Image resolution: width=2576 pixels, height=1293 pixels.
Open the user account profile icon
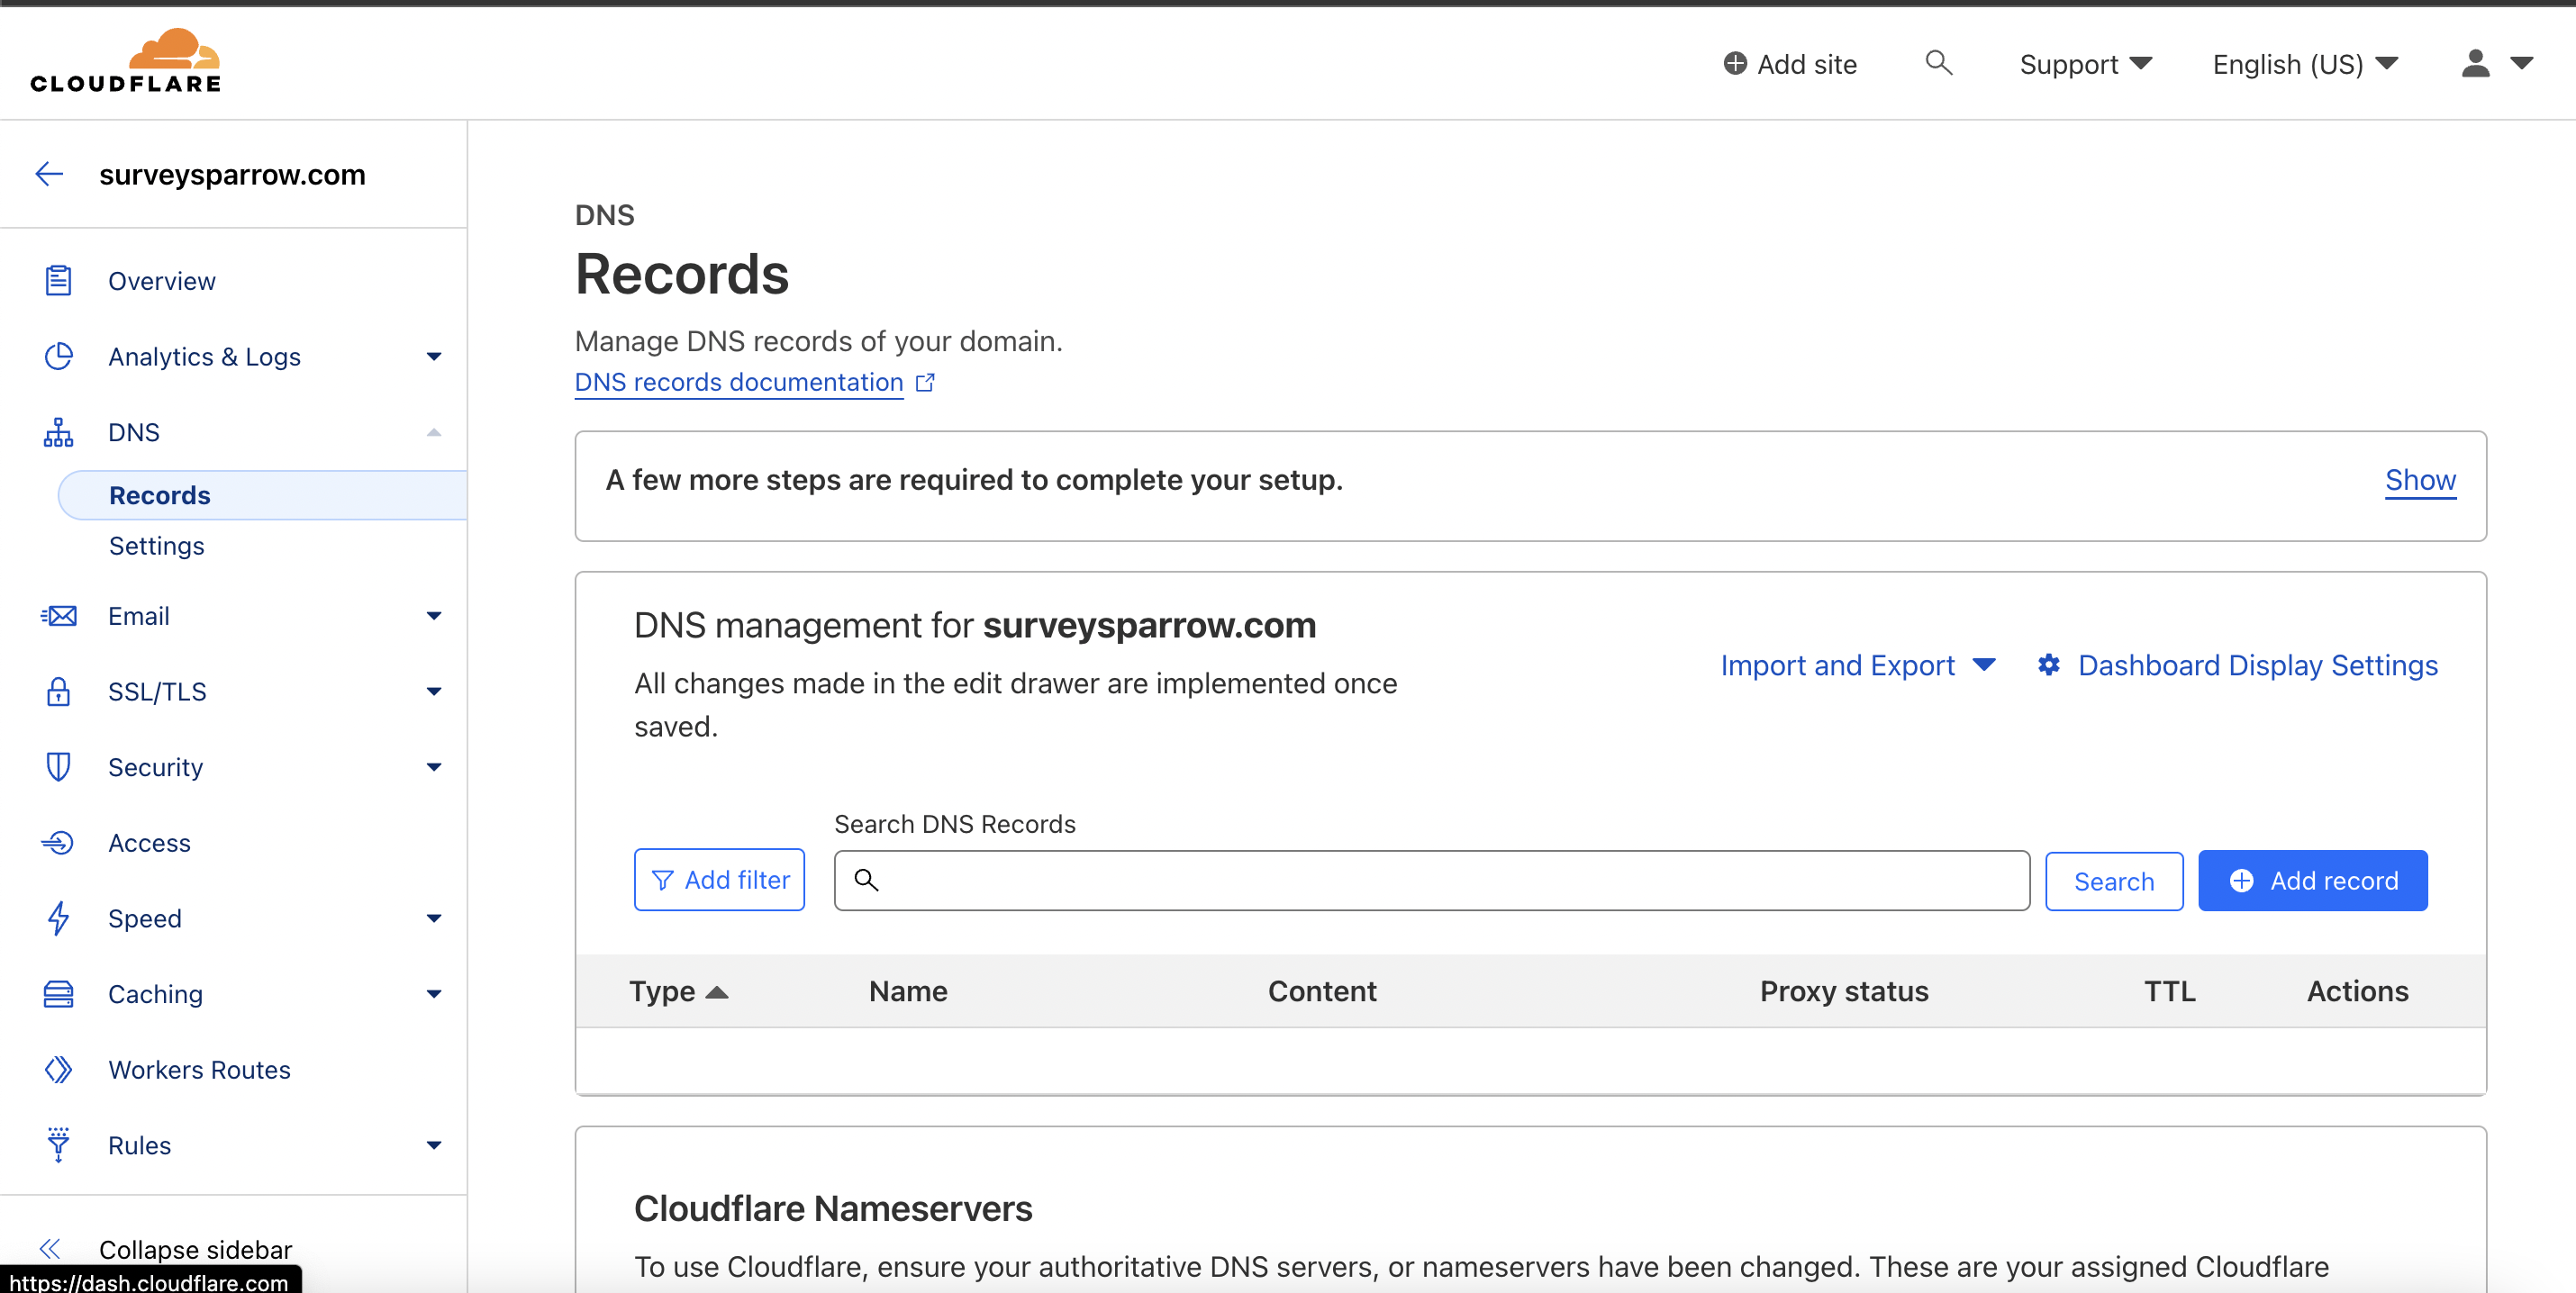(x=2475, y=64)
